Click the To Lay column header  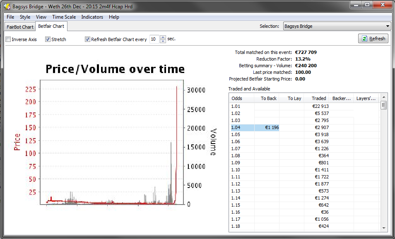[291, 98]
